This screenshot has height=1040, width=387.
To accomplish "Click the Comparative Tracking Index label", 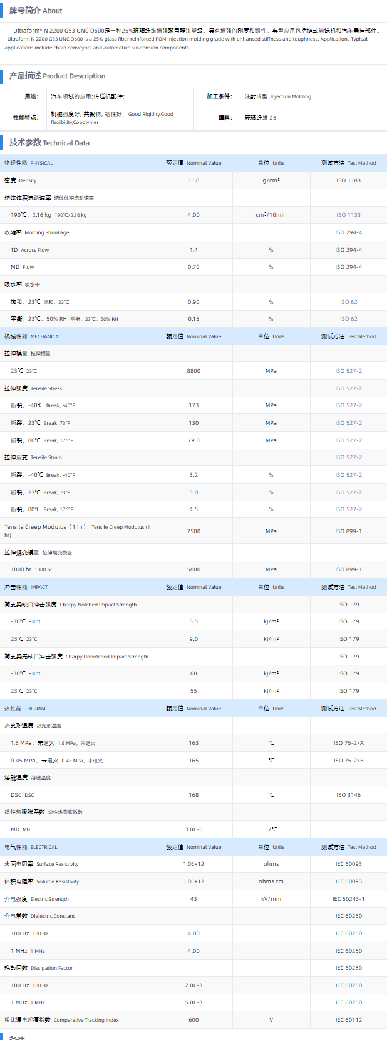I will pyautogui.click(x=61, y=1020).
